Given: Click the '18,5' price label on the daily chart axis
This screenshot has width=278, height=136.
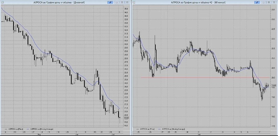Looking at the screenshot, I should coord(126,125).
